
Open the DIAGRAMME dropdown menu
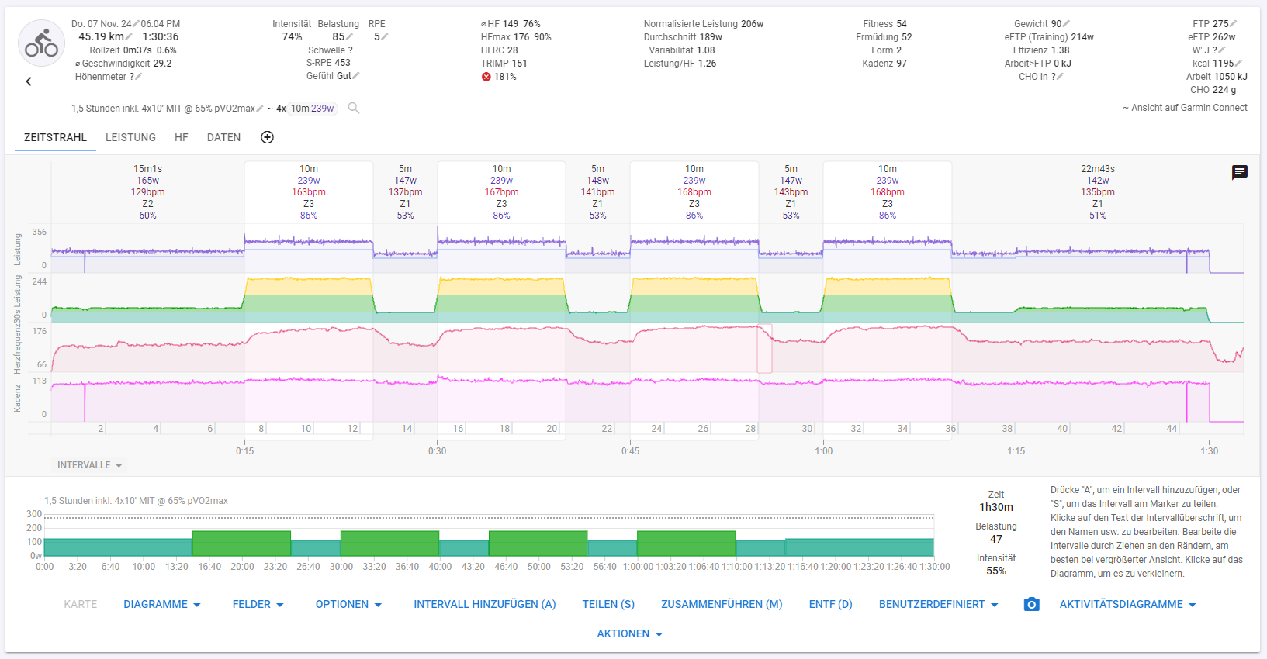(x=161, y=604)
